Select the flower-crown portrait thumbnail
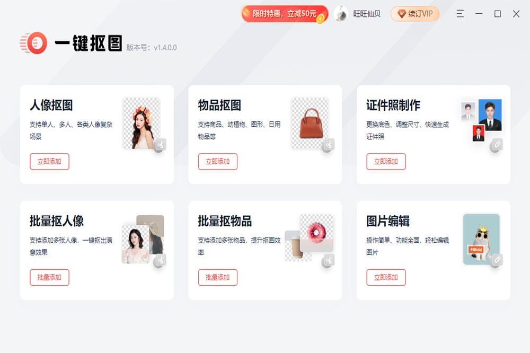Screen dimensions: 530x353 click(x=142, y=123)
